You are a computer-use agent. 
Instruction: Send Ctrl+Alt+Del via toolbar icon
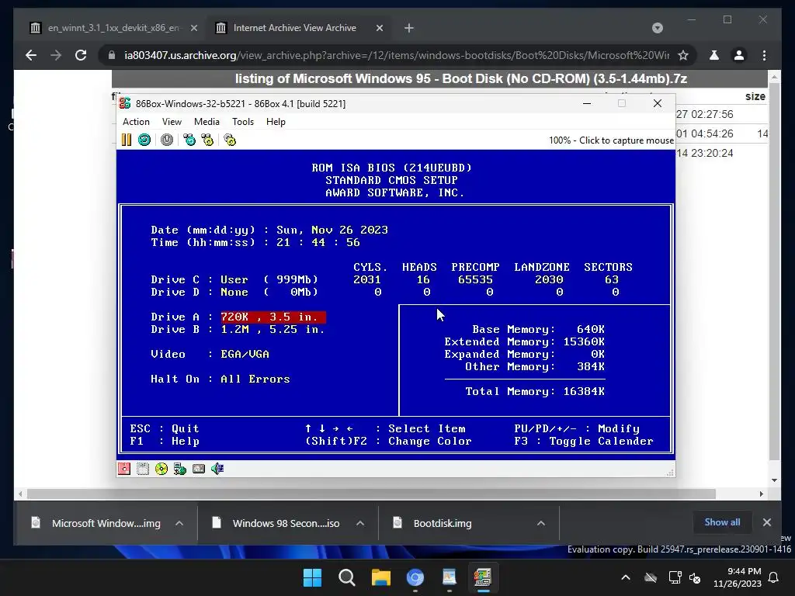[189, 140]
